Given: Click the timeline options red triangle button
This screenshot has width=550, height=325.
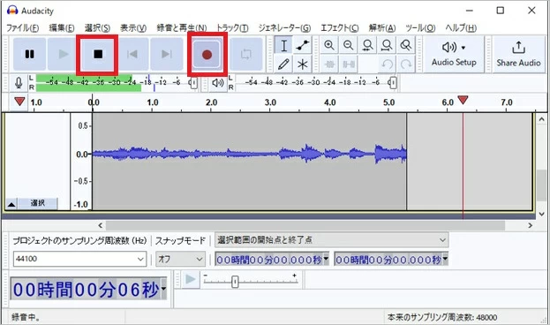Looking at the screenshot, I should (x=19, y=102).
